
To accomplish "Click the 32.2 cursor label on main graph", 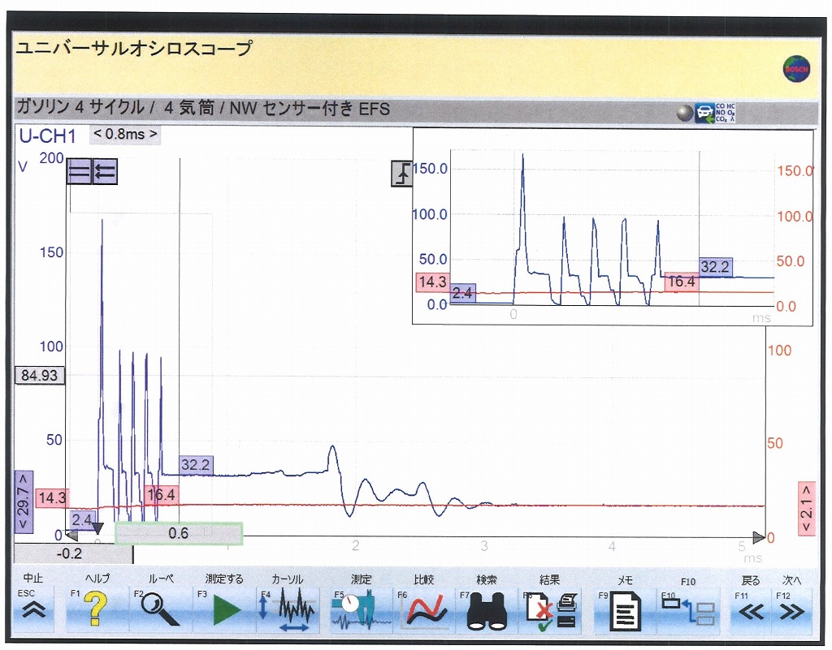I will [196, 465].
